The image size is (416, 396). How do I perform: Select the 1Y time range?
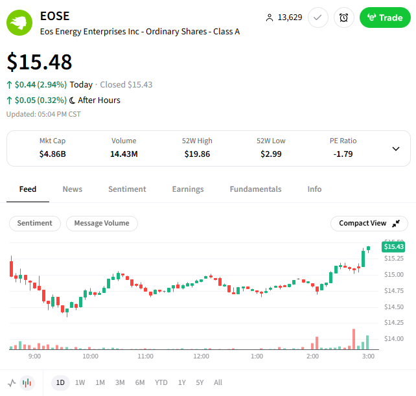pyautogui.click(x=181, y=383)
